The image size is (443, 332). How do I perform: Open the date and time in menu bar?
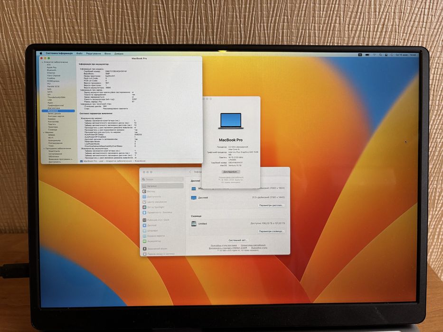(x=405, y=55)
